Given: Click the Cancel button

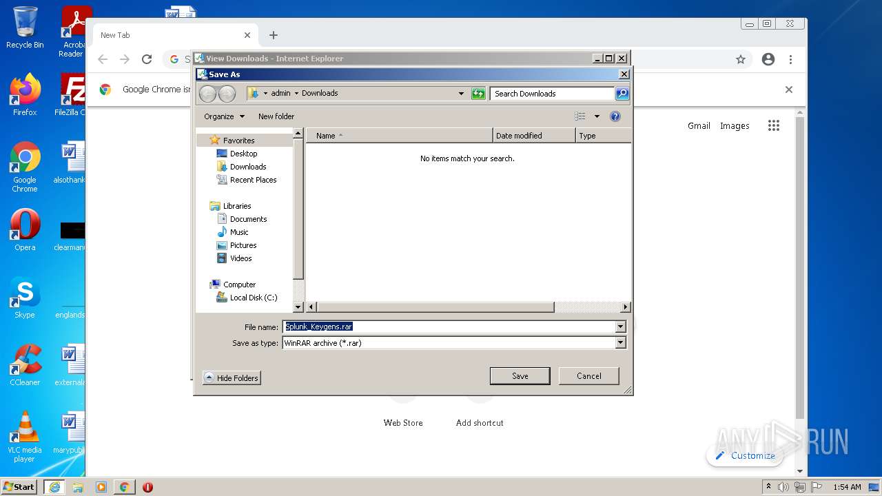Looking at the screenshot, I should tap(588, 376).
